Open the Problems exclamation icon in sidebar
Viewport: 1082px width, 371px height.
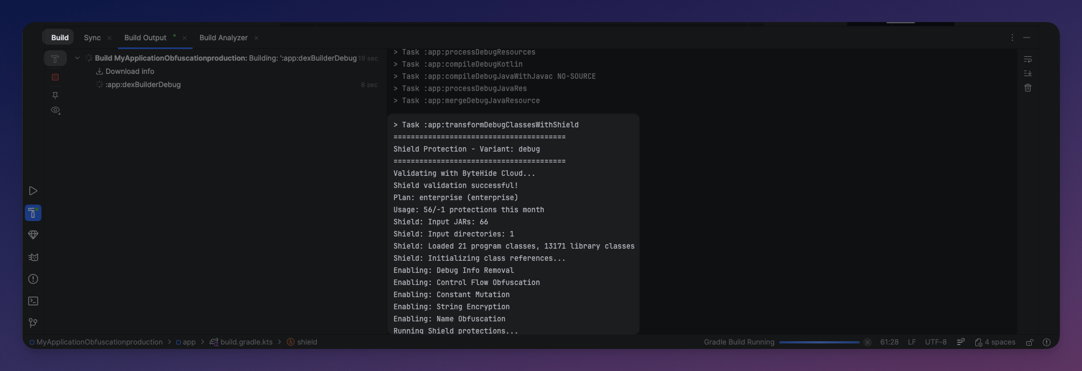[33, 279]
